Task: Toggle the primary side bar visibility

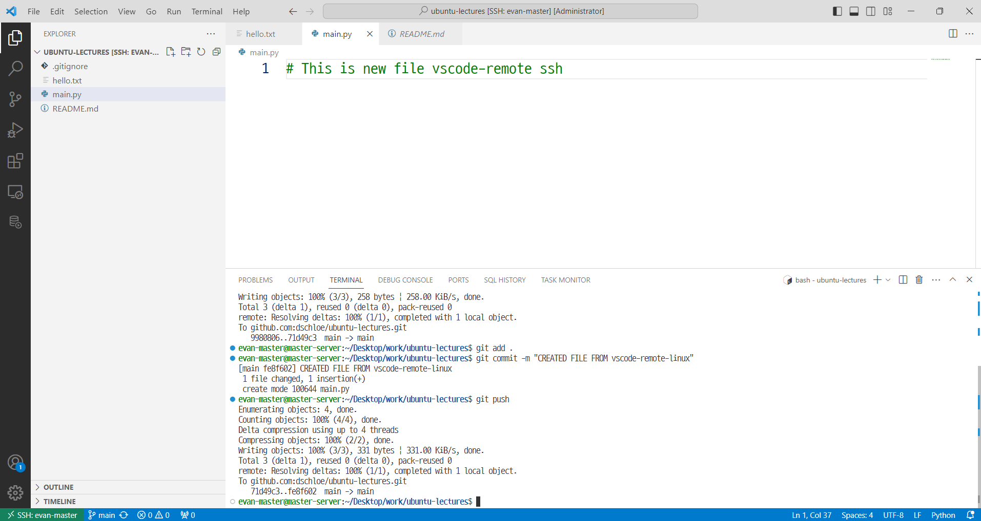Action: 837,11
